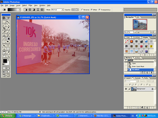The height and width of the screenshot is (118, 158).
Task: Create new layer set folder button
Action: click(x=138, y=108)
